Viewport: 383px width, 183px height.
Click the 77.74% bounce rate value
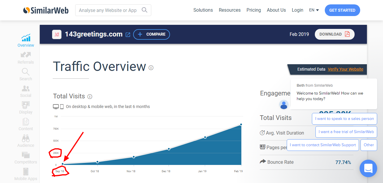coord(343,162)
